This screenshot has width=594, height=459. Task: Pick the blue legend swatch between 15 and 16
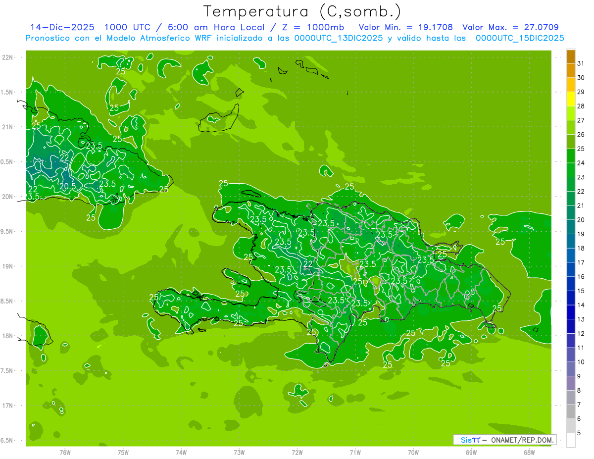click(571, 284)
